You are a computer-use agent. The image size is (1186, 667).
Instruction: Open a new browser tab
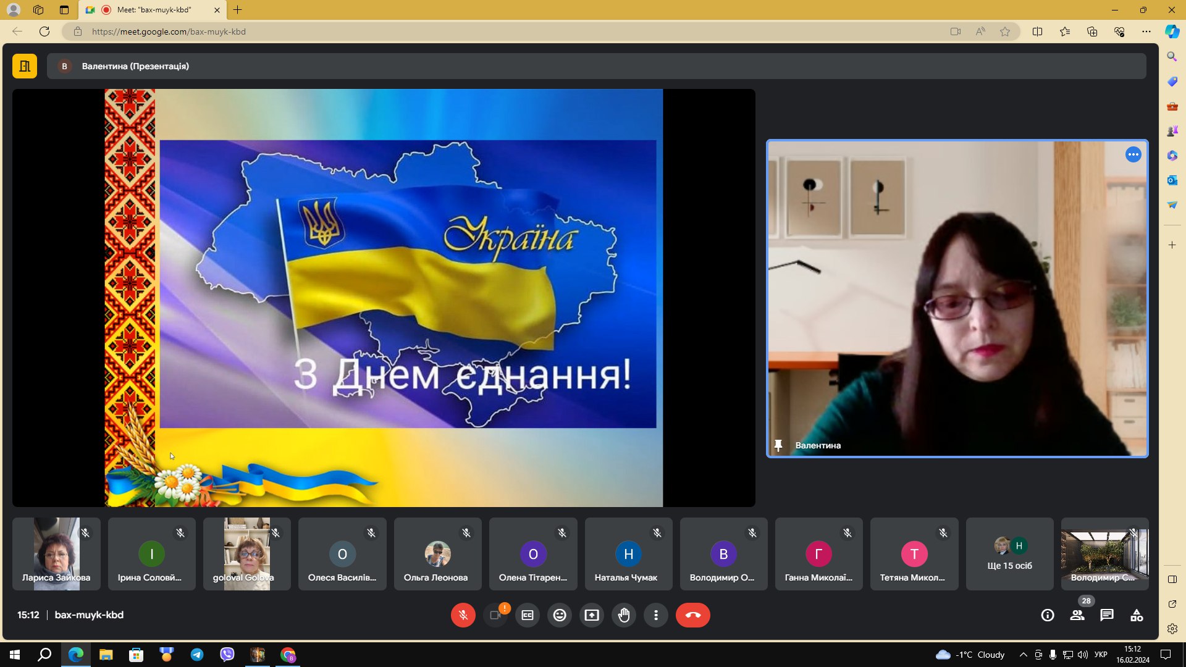[238, 10]
